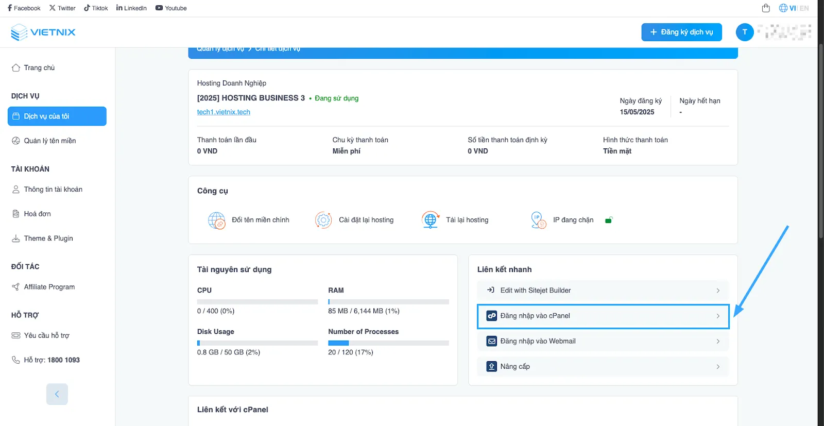824x426 pixels.
Task: Go to Trang chủ in sidebar
Action: pyautogui.click(x=39, y=67)
